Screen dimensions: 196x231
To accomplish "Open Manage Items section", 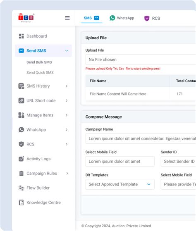I will tap(40, 115).
